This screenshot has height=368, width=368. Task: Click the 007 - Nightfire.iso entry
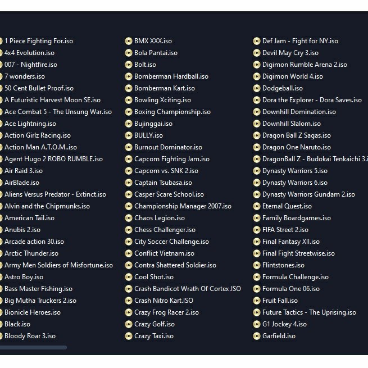click(31, 65)
